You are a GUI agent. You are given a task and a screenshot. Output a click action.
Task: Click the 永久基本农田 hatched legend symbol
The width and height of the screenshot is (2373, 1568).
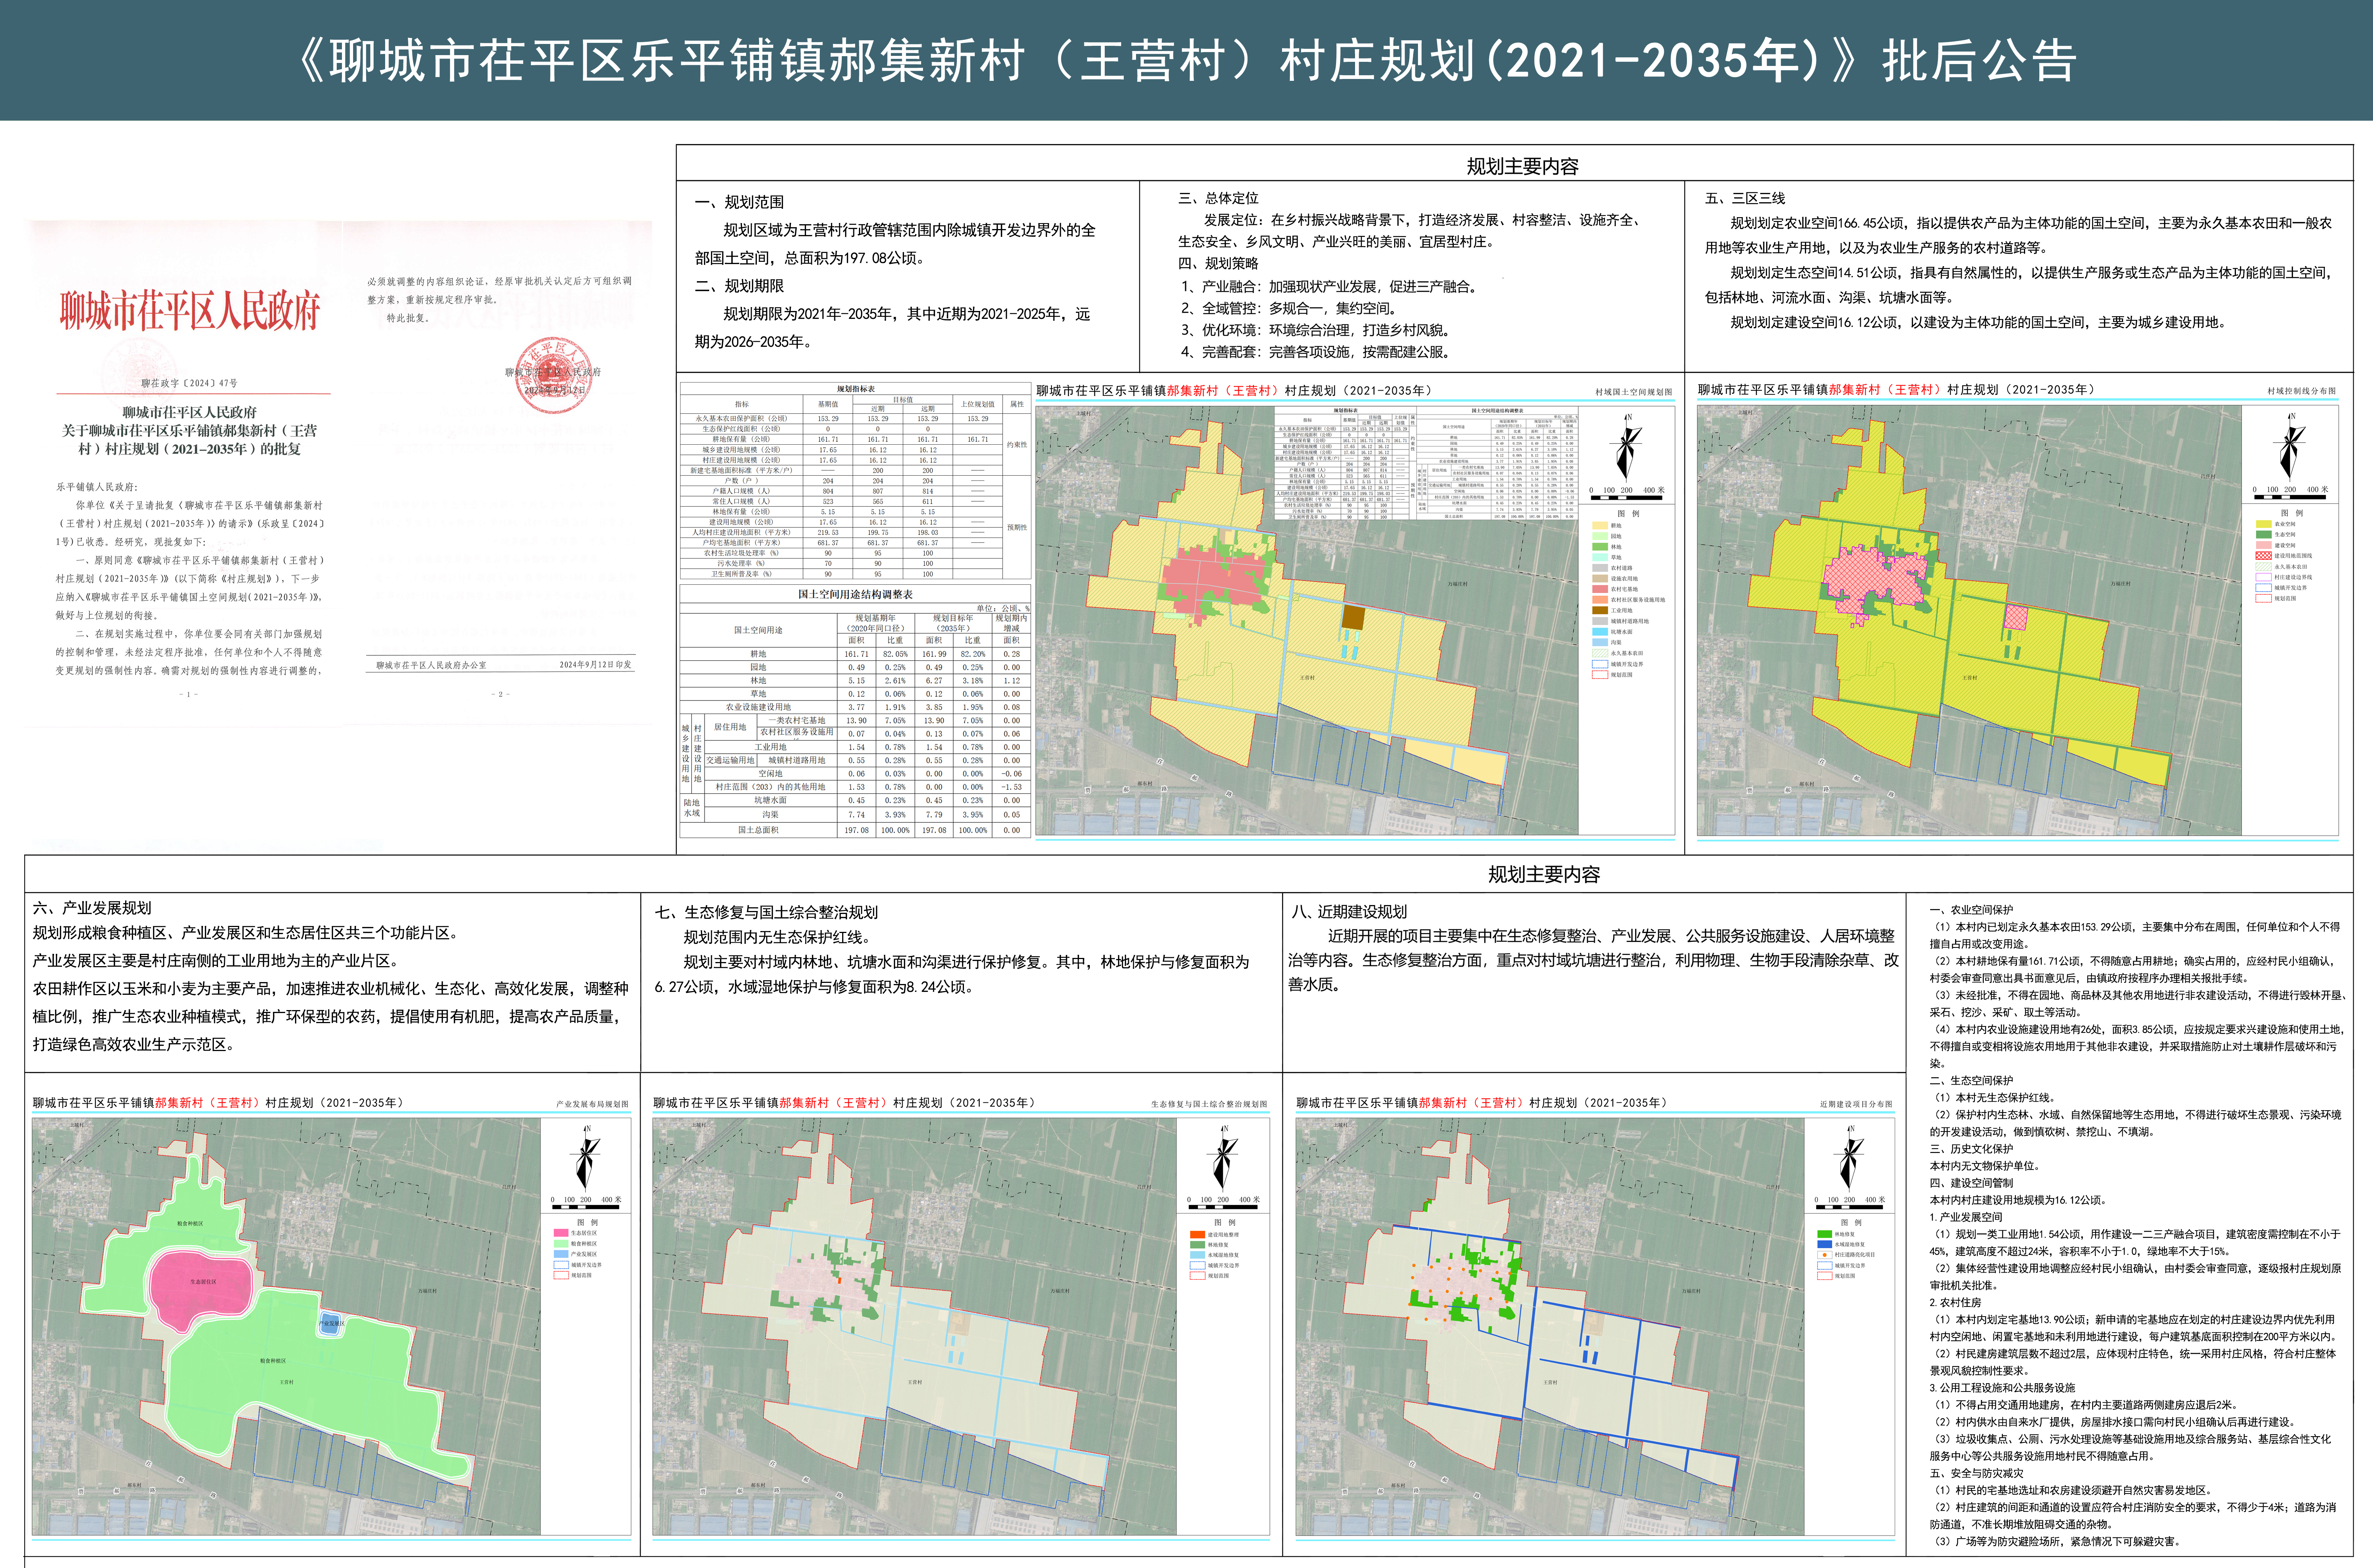pyautogui.click(x=2264, y=567)
